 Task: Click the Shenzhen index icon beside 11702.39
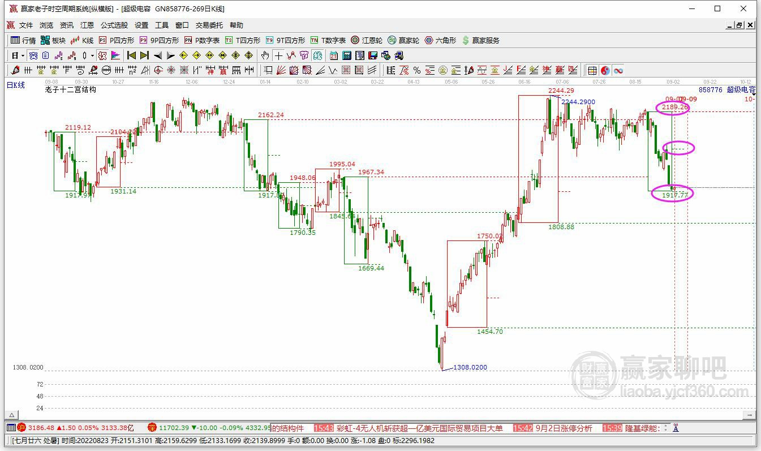(152, 428)
